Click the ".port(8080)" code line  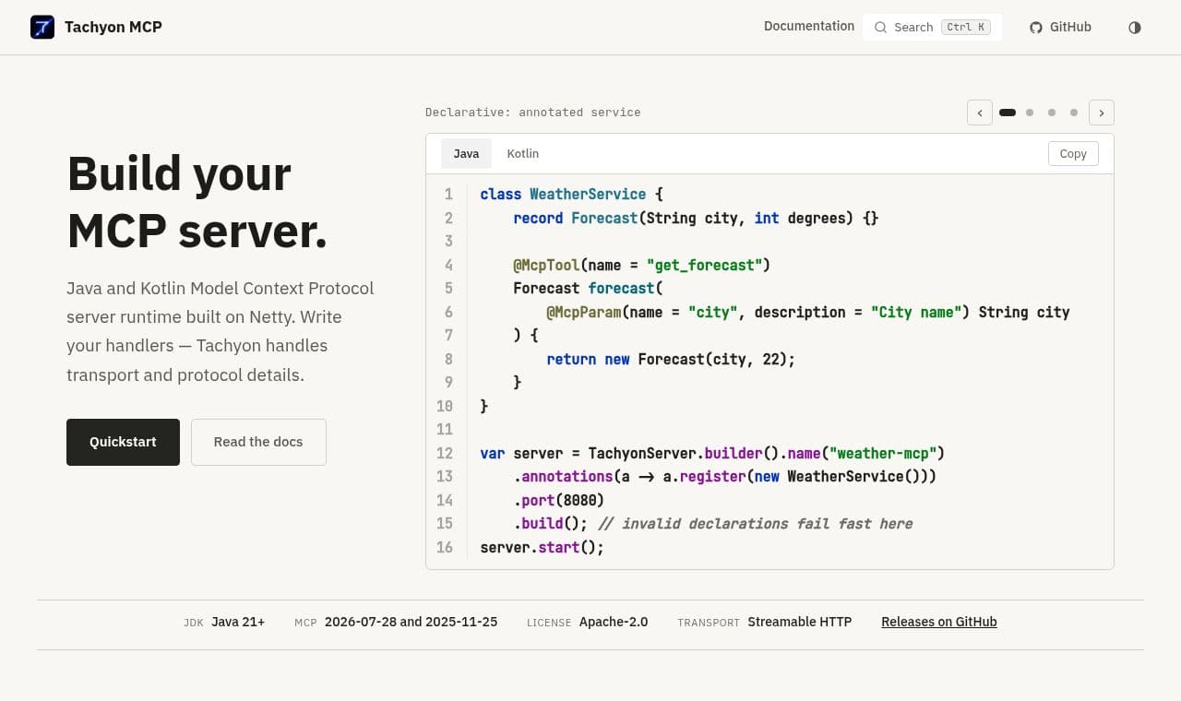point(559,500)
